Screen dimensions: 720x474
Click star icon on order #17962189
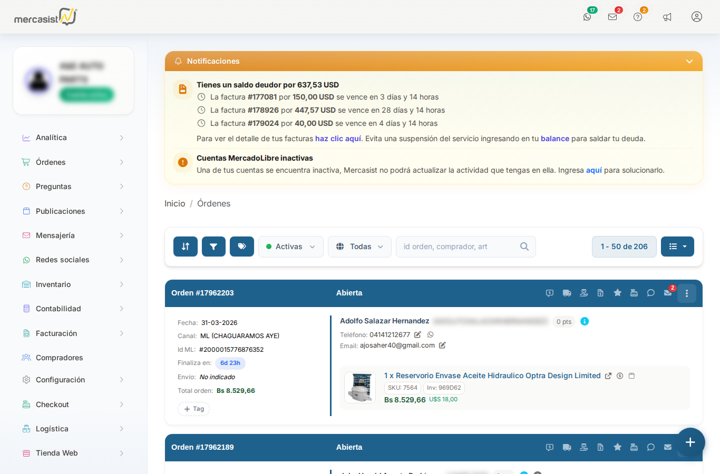point(617,447)
